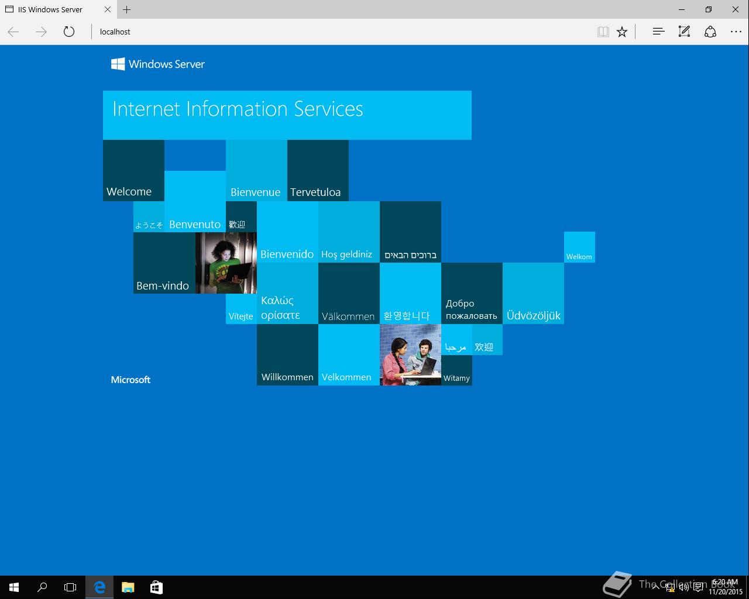Minimize the Edge window
Image resolution: width=749 pixels, height=599 pixels.
click(682, 9)
